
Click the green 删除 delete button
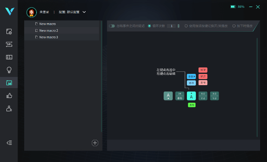click(192, 105)
